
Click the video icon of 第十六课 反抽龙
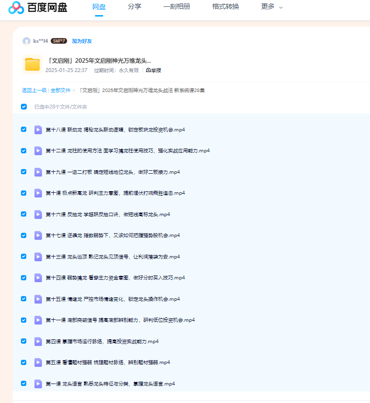pos(38,215)
